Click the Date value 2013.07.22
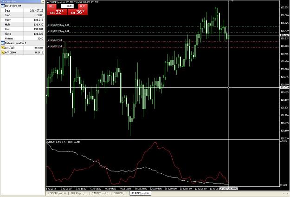The width and height of the screenshot is (290, 197). [x=37, y=11]
